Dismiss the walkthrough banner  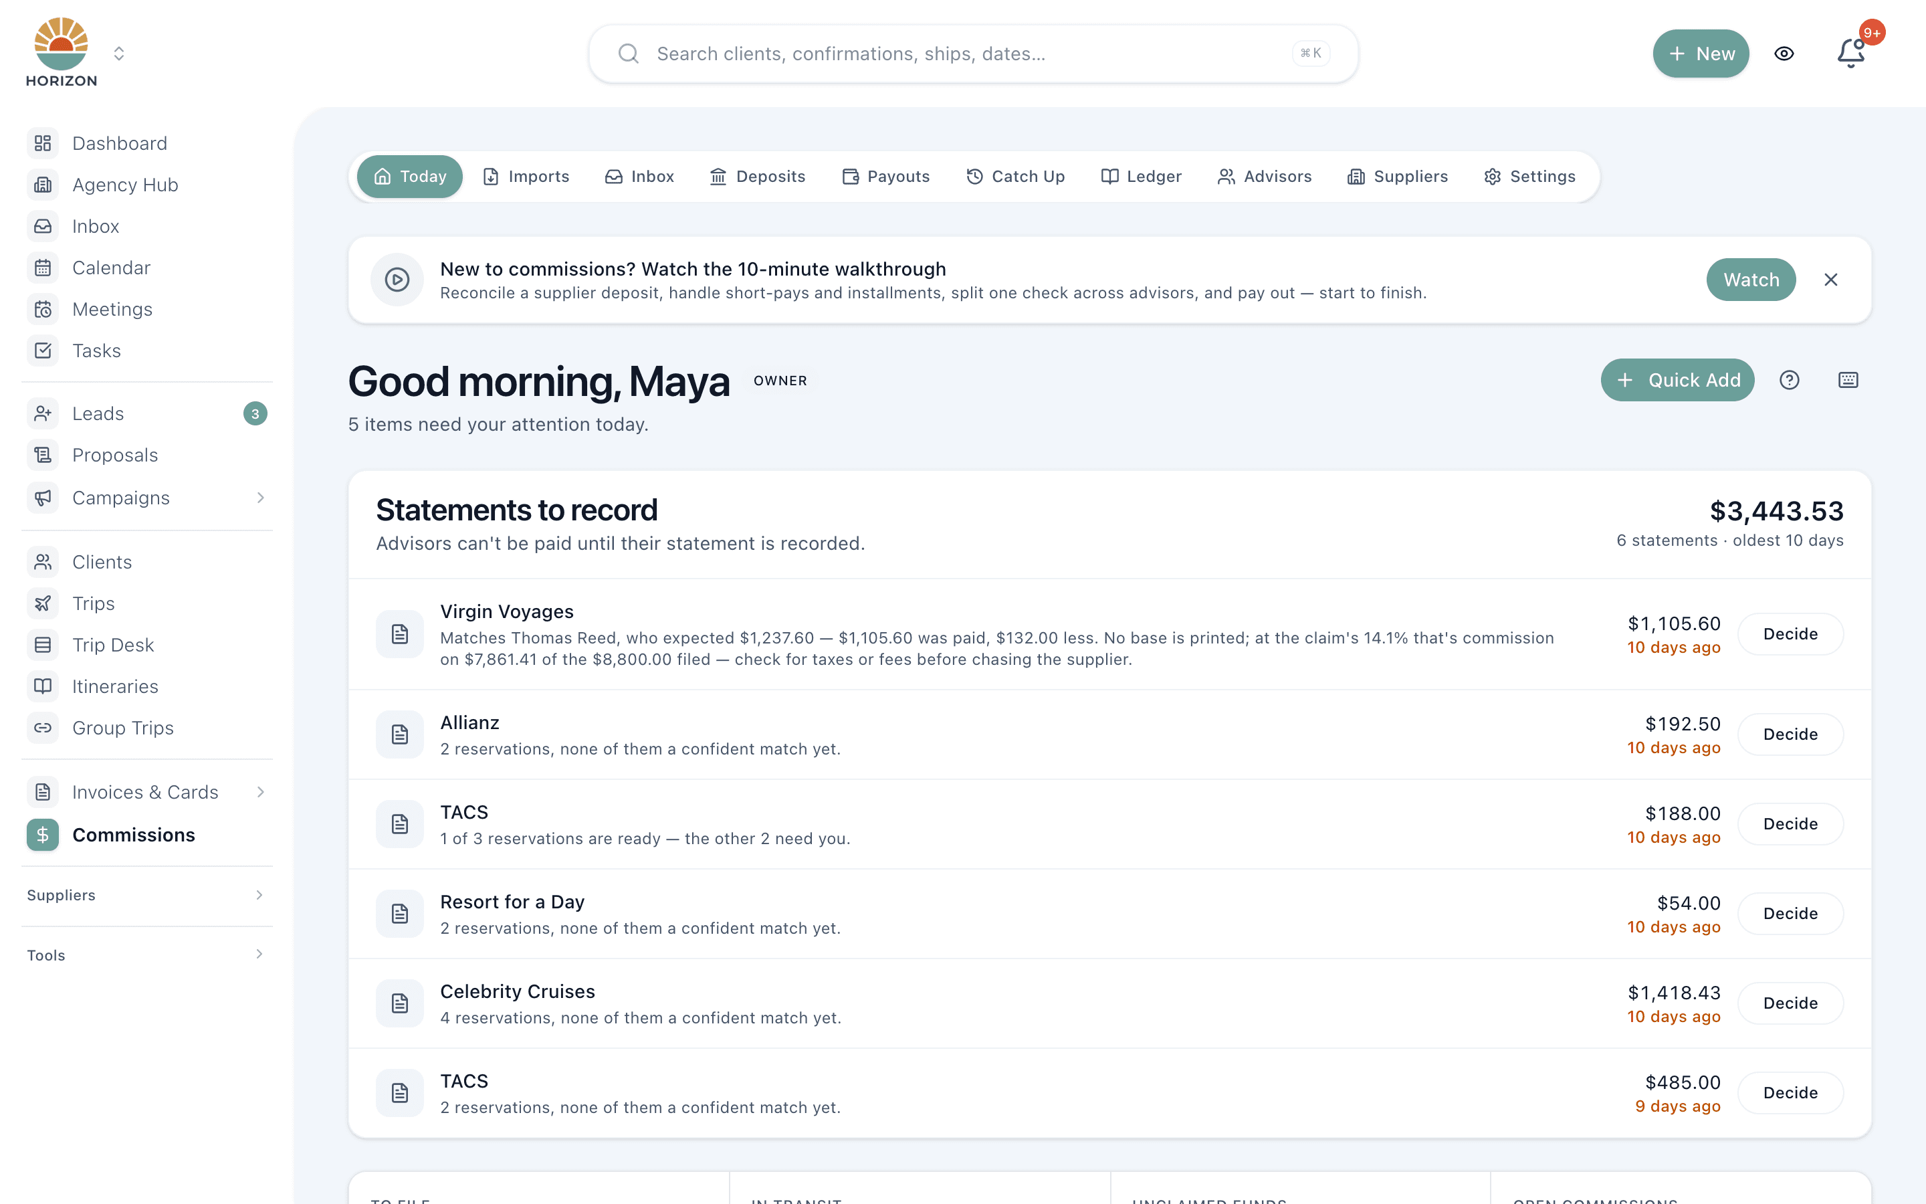pyautogui.click(x=1830, y=280)
